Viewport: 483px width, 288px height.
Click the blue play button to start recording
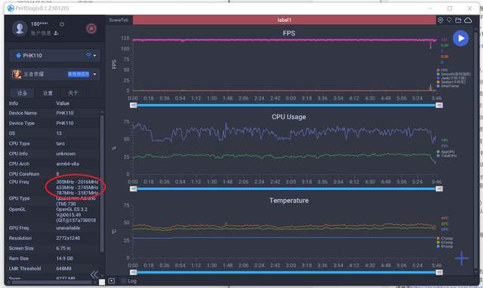coord(460,38)
